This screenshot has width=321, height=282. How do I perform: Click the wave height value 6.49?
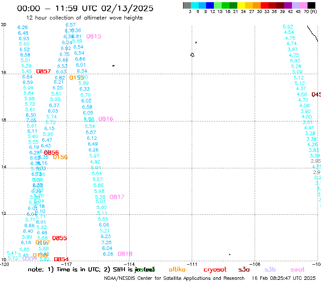pos(93,144)
